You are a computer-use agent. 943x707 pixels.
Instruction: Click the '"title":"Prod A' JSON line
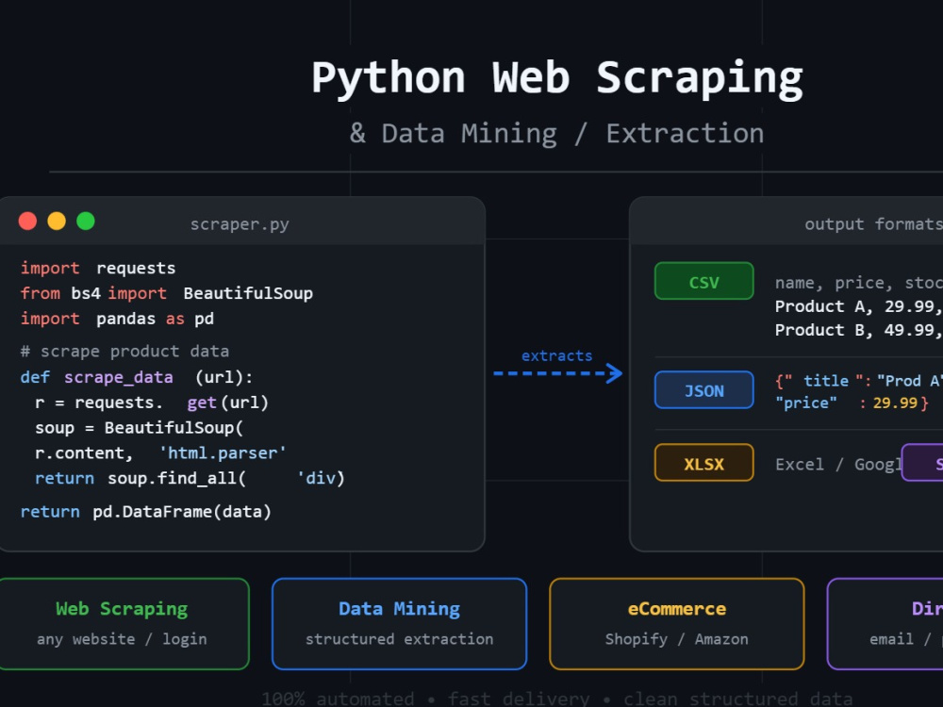[859, 381]
